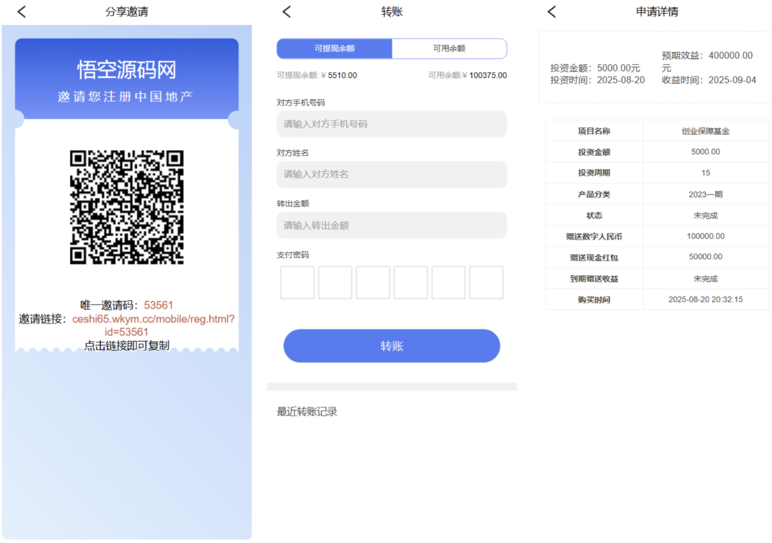Click the 购买时间 row label

[594, 300]
